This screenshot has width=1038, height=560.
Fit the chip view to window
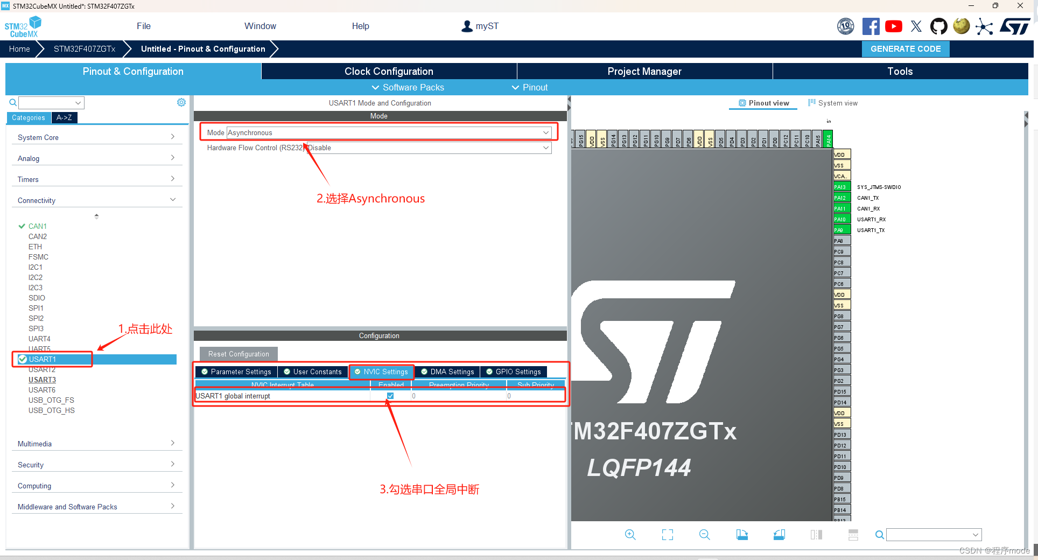tap(668, 535)
